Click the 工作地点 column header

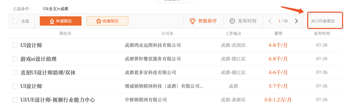[233, 33]
